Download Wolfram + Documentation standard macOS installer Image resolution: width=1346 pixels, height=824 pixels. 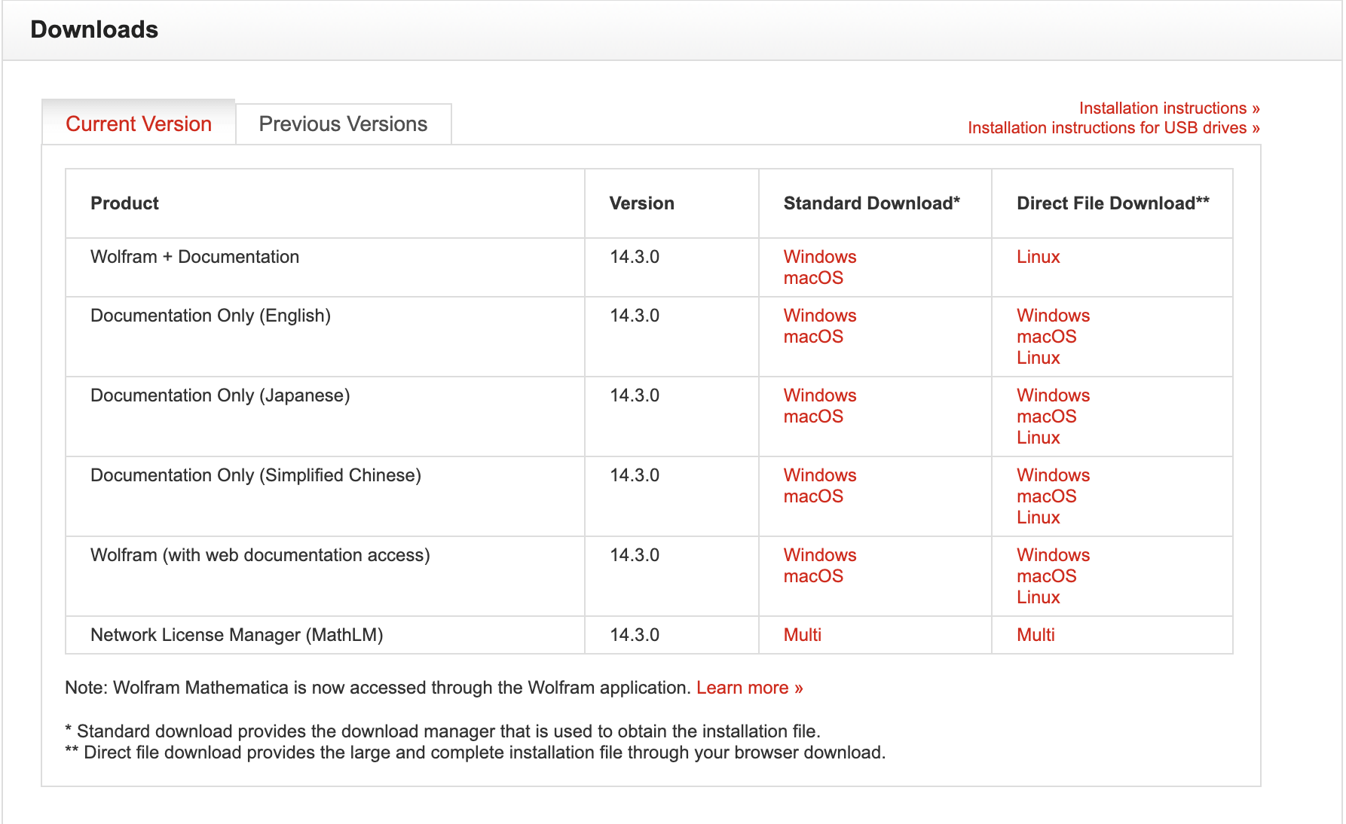point(813,278)
